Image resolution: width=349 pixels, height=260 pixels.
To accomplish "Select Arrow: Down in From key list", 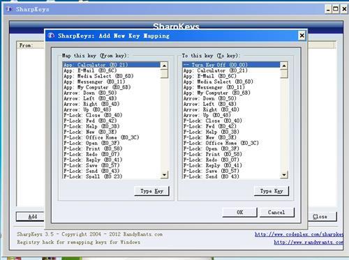I will tap(112, 93).
